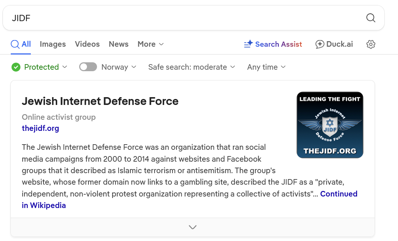Click the JIDF logo image

[330, 125]
